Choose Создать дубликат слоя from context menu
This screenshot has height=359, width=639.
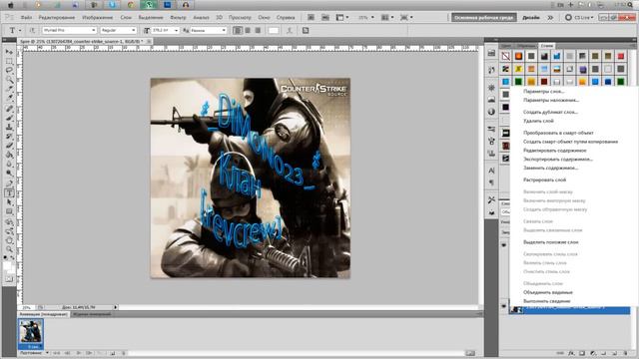point(550,112)
